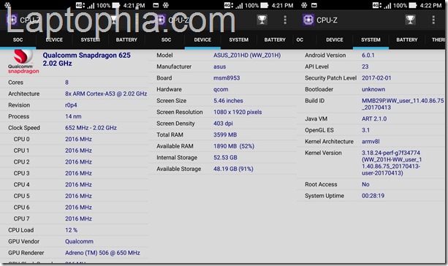This screenshot has height=266, width=448.
Task: Select the '2016 MHz' value for CPU 7
Action: point(78,218)
